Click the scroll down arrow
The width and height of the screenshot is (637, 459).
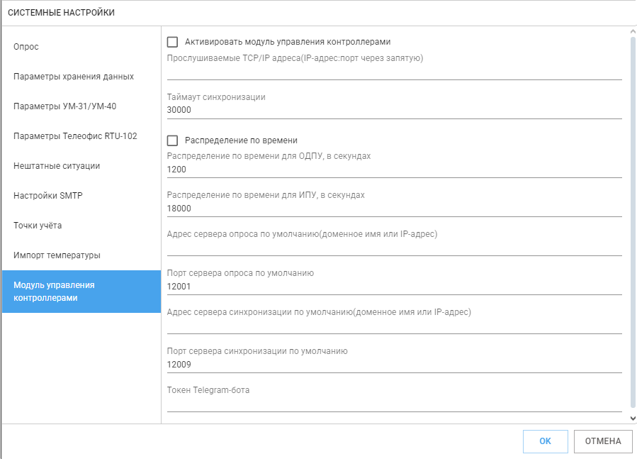[633, 418]
